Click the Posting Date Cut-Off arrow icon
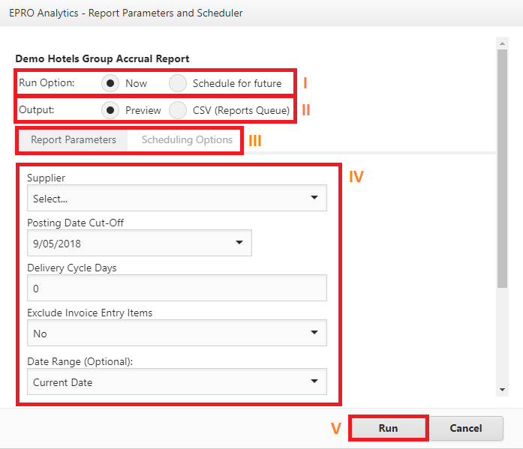523x449 pixels. click(x=239, y=243)
